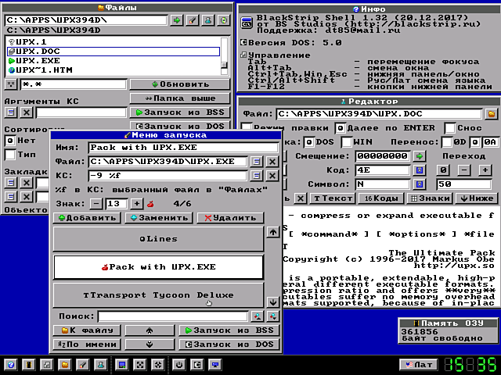
Task: Open the list button beside the КС field
Action: coord(257,176)
